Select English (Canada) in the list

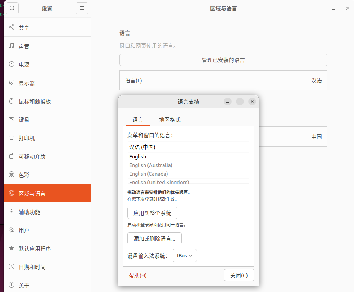point(188,174)
